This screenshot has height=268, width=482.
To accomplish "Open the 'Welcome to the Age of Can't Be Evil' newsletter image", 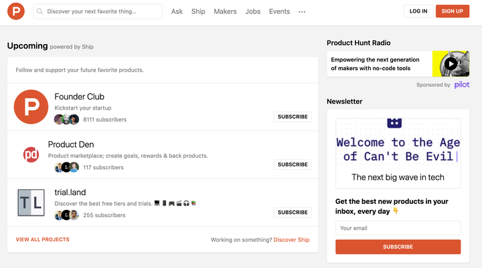I will pos(398,153).
